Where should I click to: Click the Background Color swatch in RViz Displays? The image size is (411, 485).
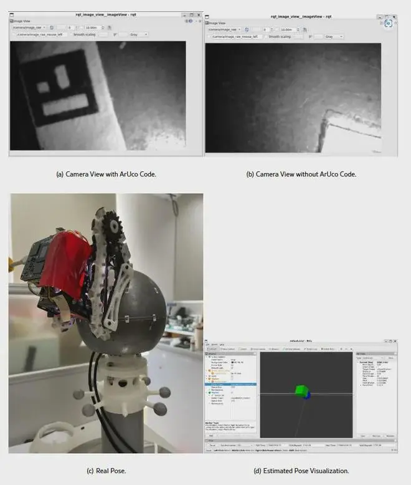click(x=233, y=363)
